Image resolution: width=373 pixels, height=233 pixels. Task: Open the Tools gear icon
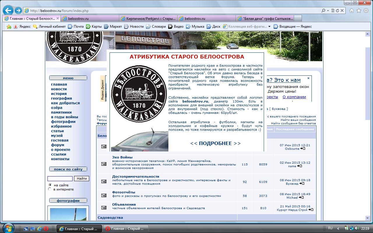pos(366,11)
